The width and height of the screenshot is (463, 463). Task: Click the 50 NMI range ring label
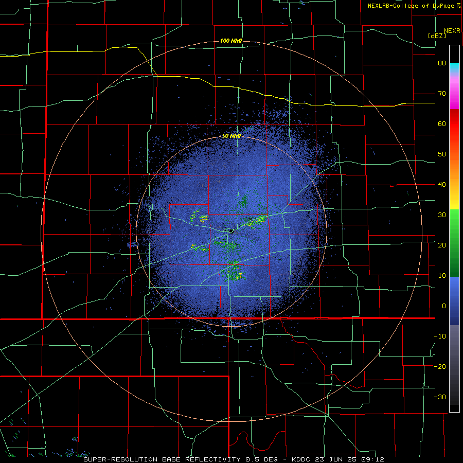tap(232, 136)
